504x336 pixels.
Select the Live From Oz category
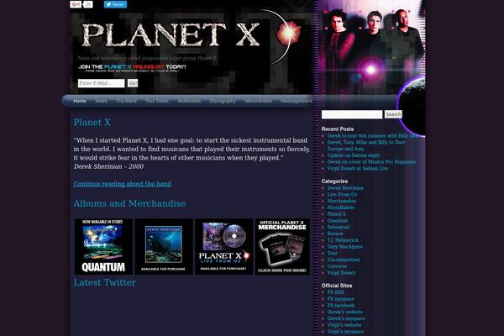pyautogui.click(x=342, y=195)
